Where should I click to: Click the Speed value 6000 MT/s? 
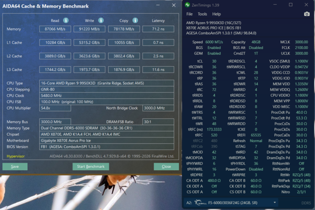pos(214,42)
